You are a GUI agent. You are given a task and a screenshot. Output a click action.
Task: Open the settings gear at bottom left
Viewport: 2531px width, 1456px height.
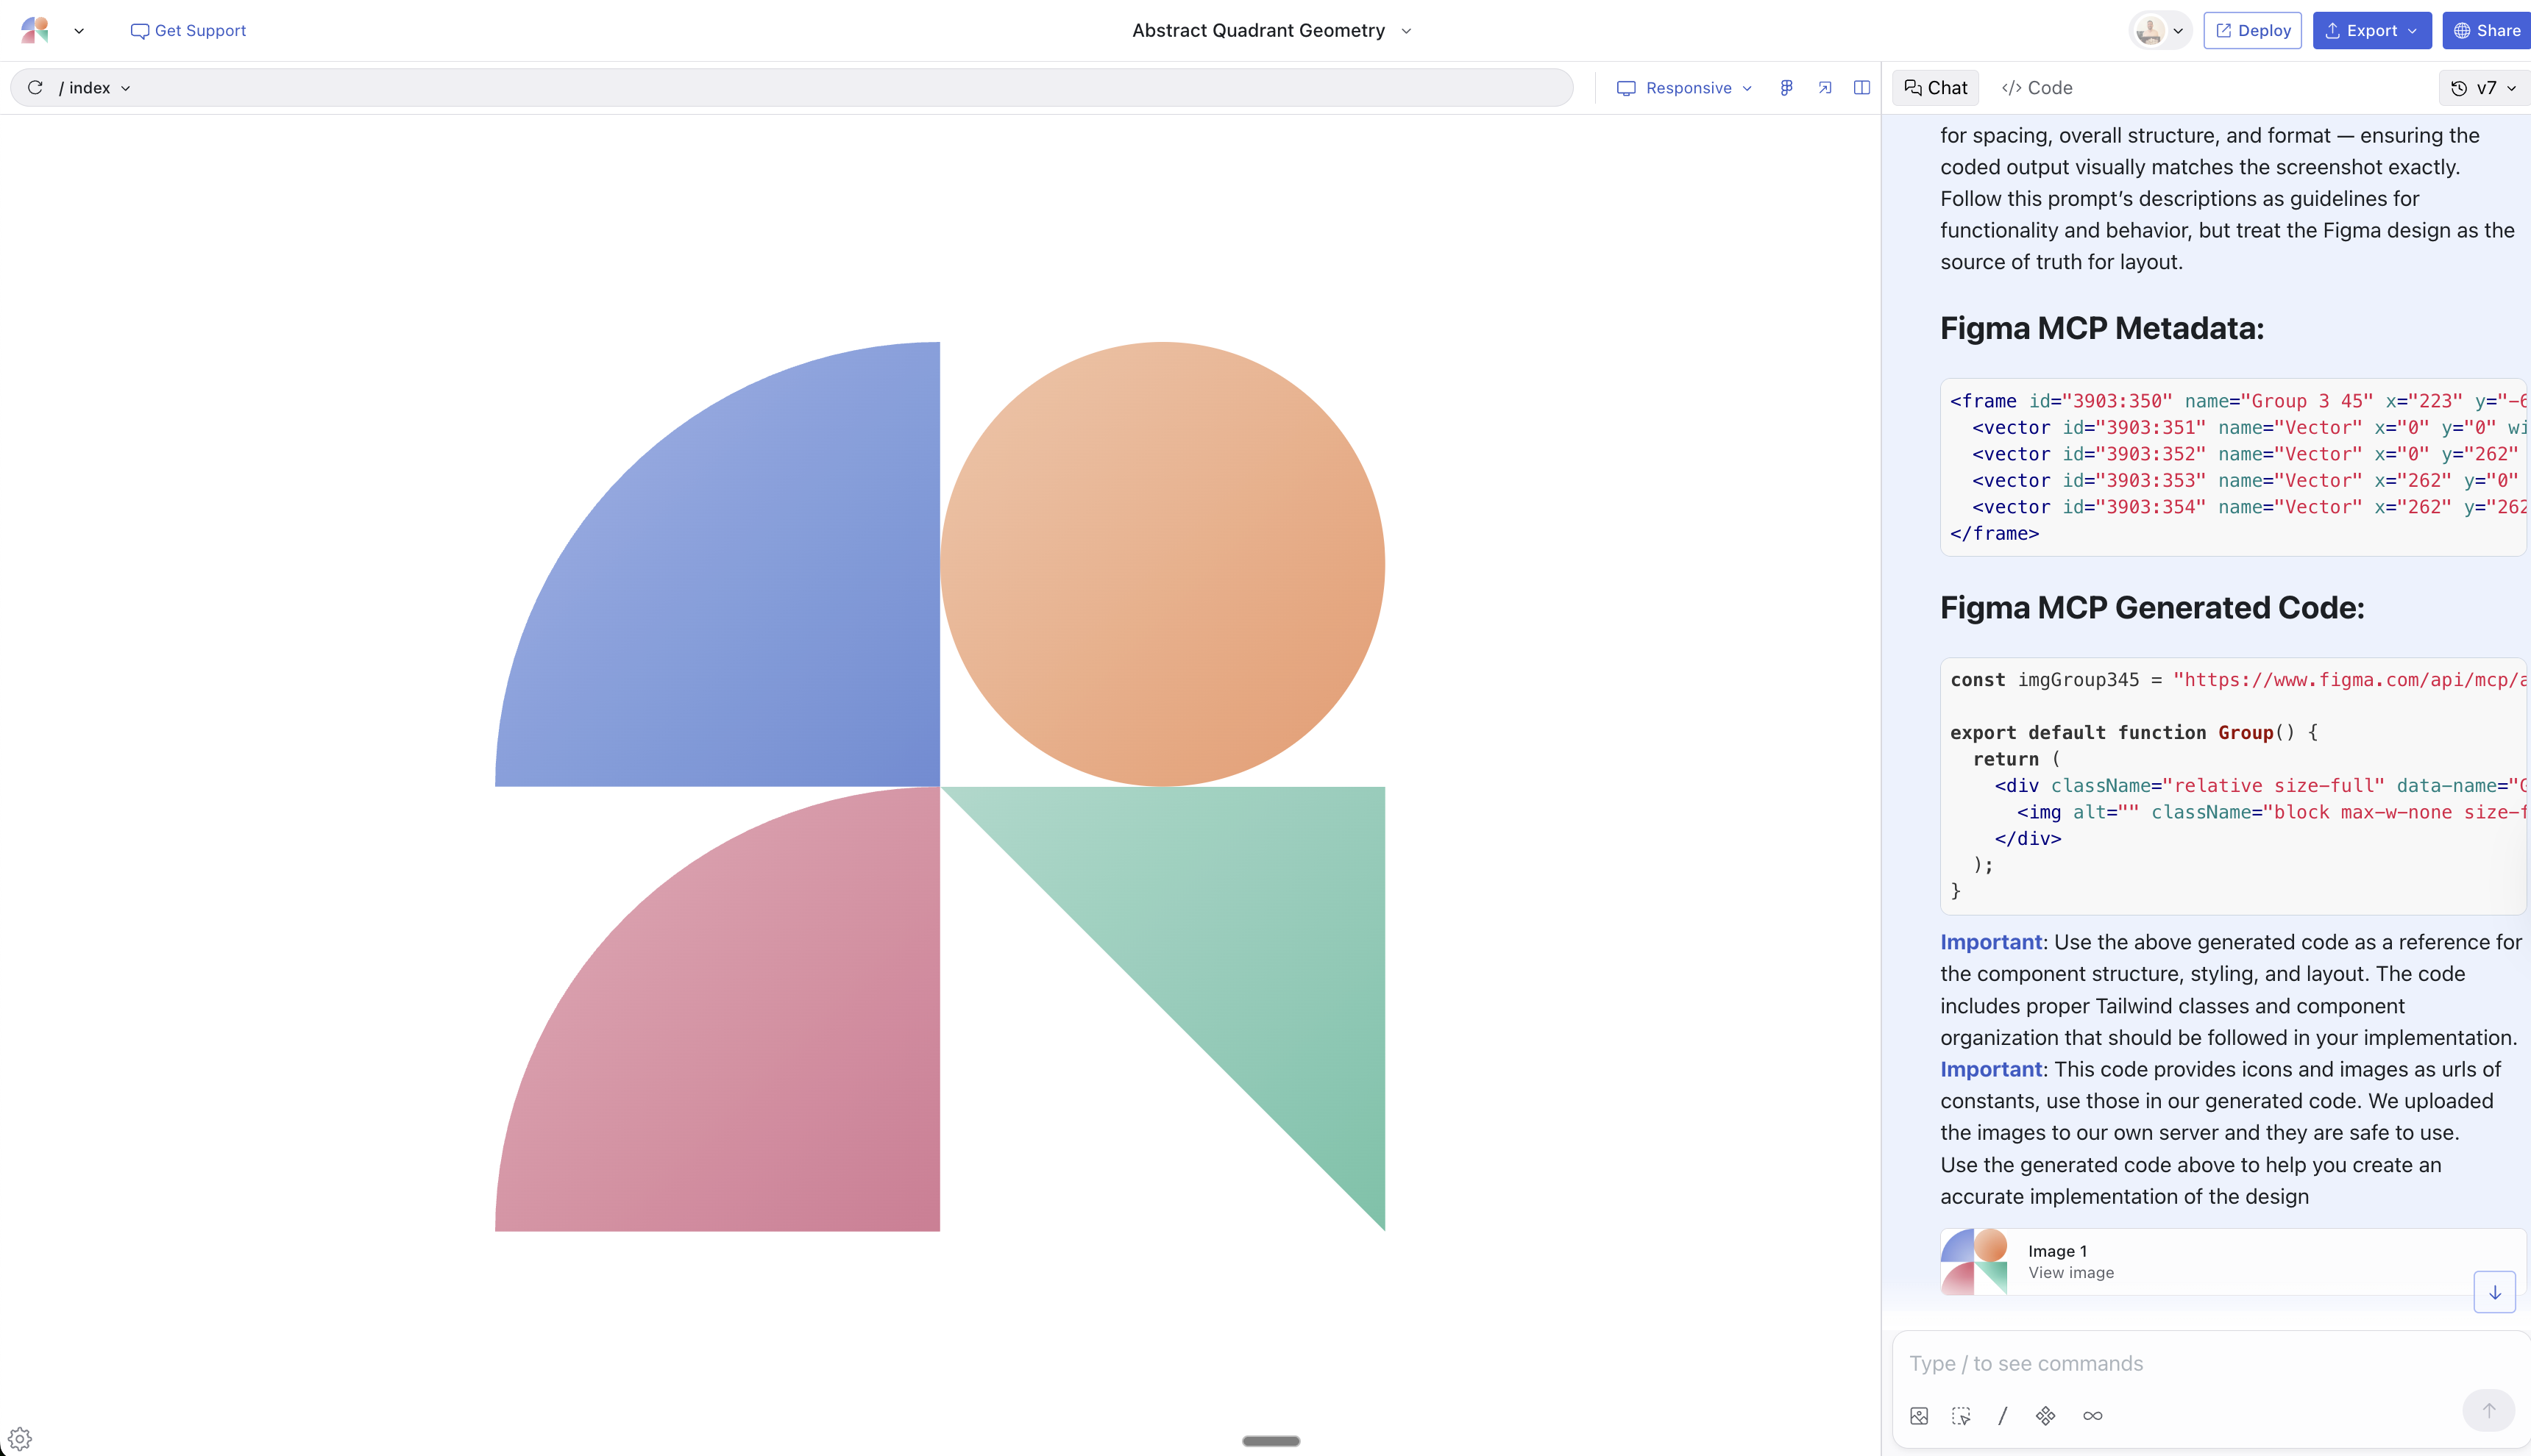click(20, 1439)
